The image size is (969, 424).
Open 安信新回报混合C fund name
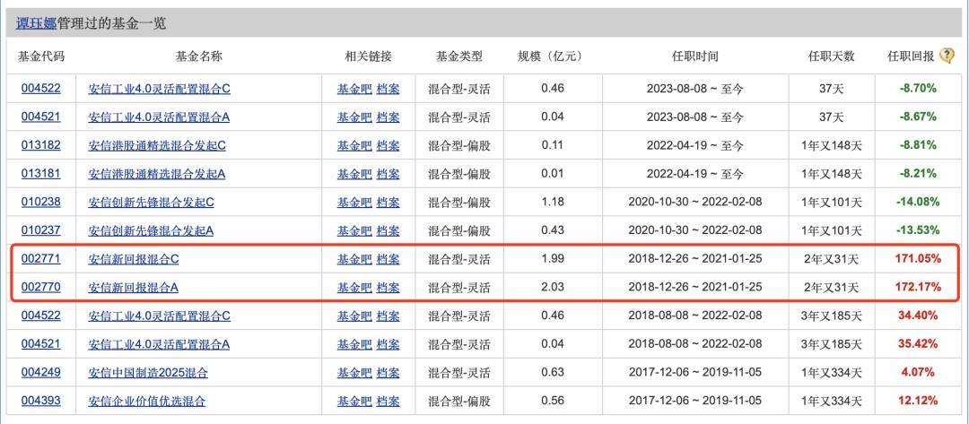[x=134, y=259]
